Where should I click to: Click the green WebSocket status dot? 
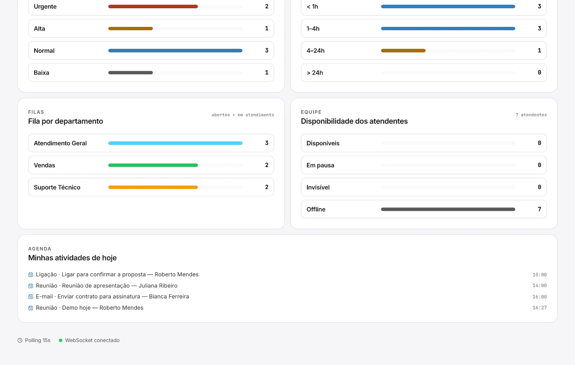click(61, 340)
